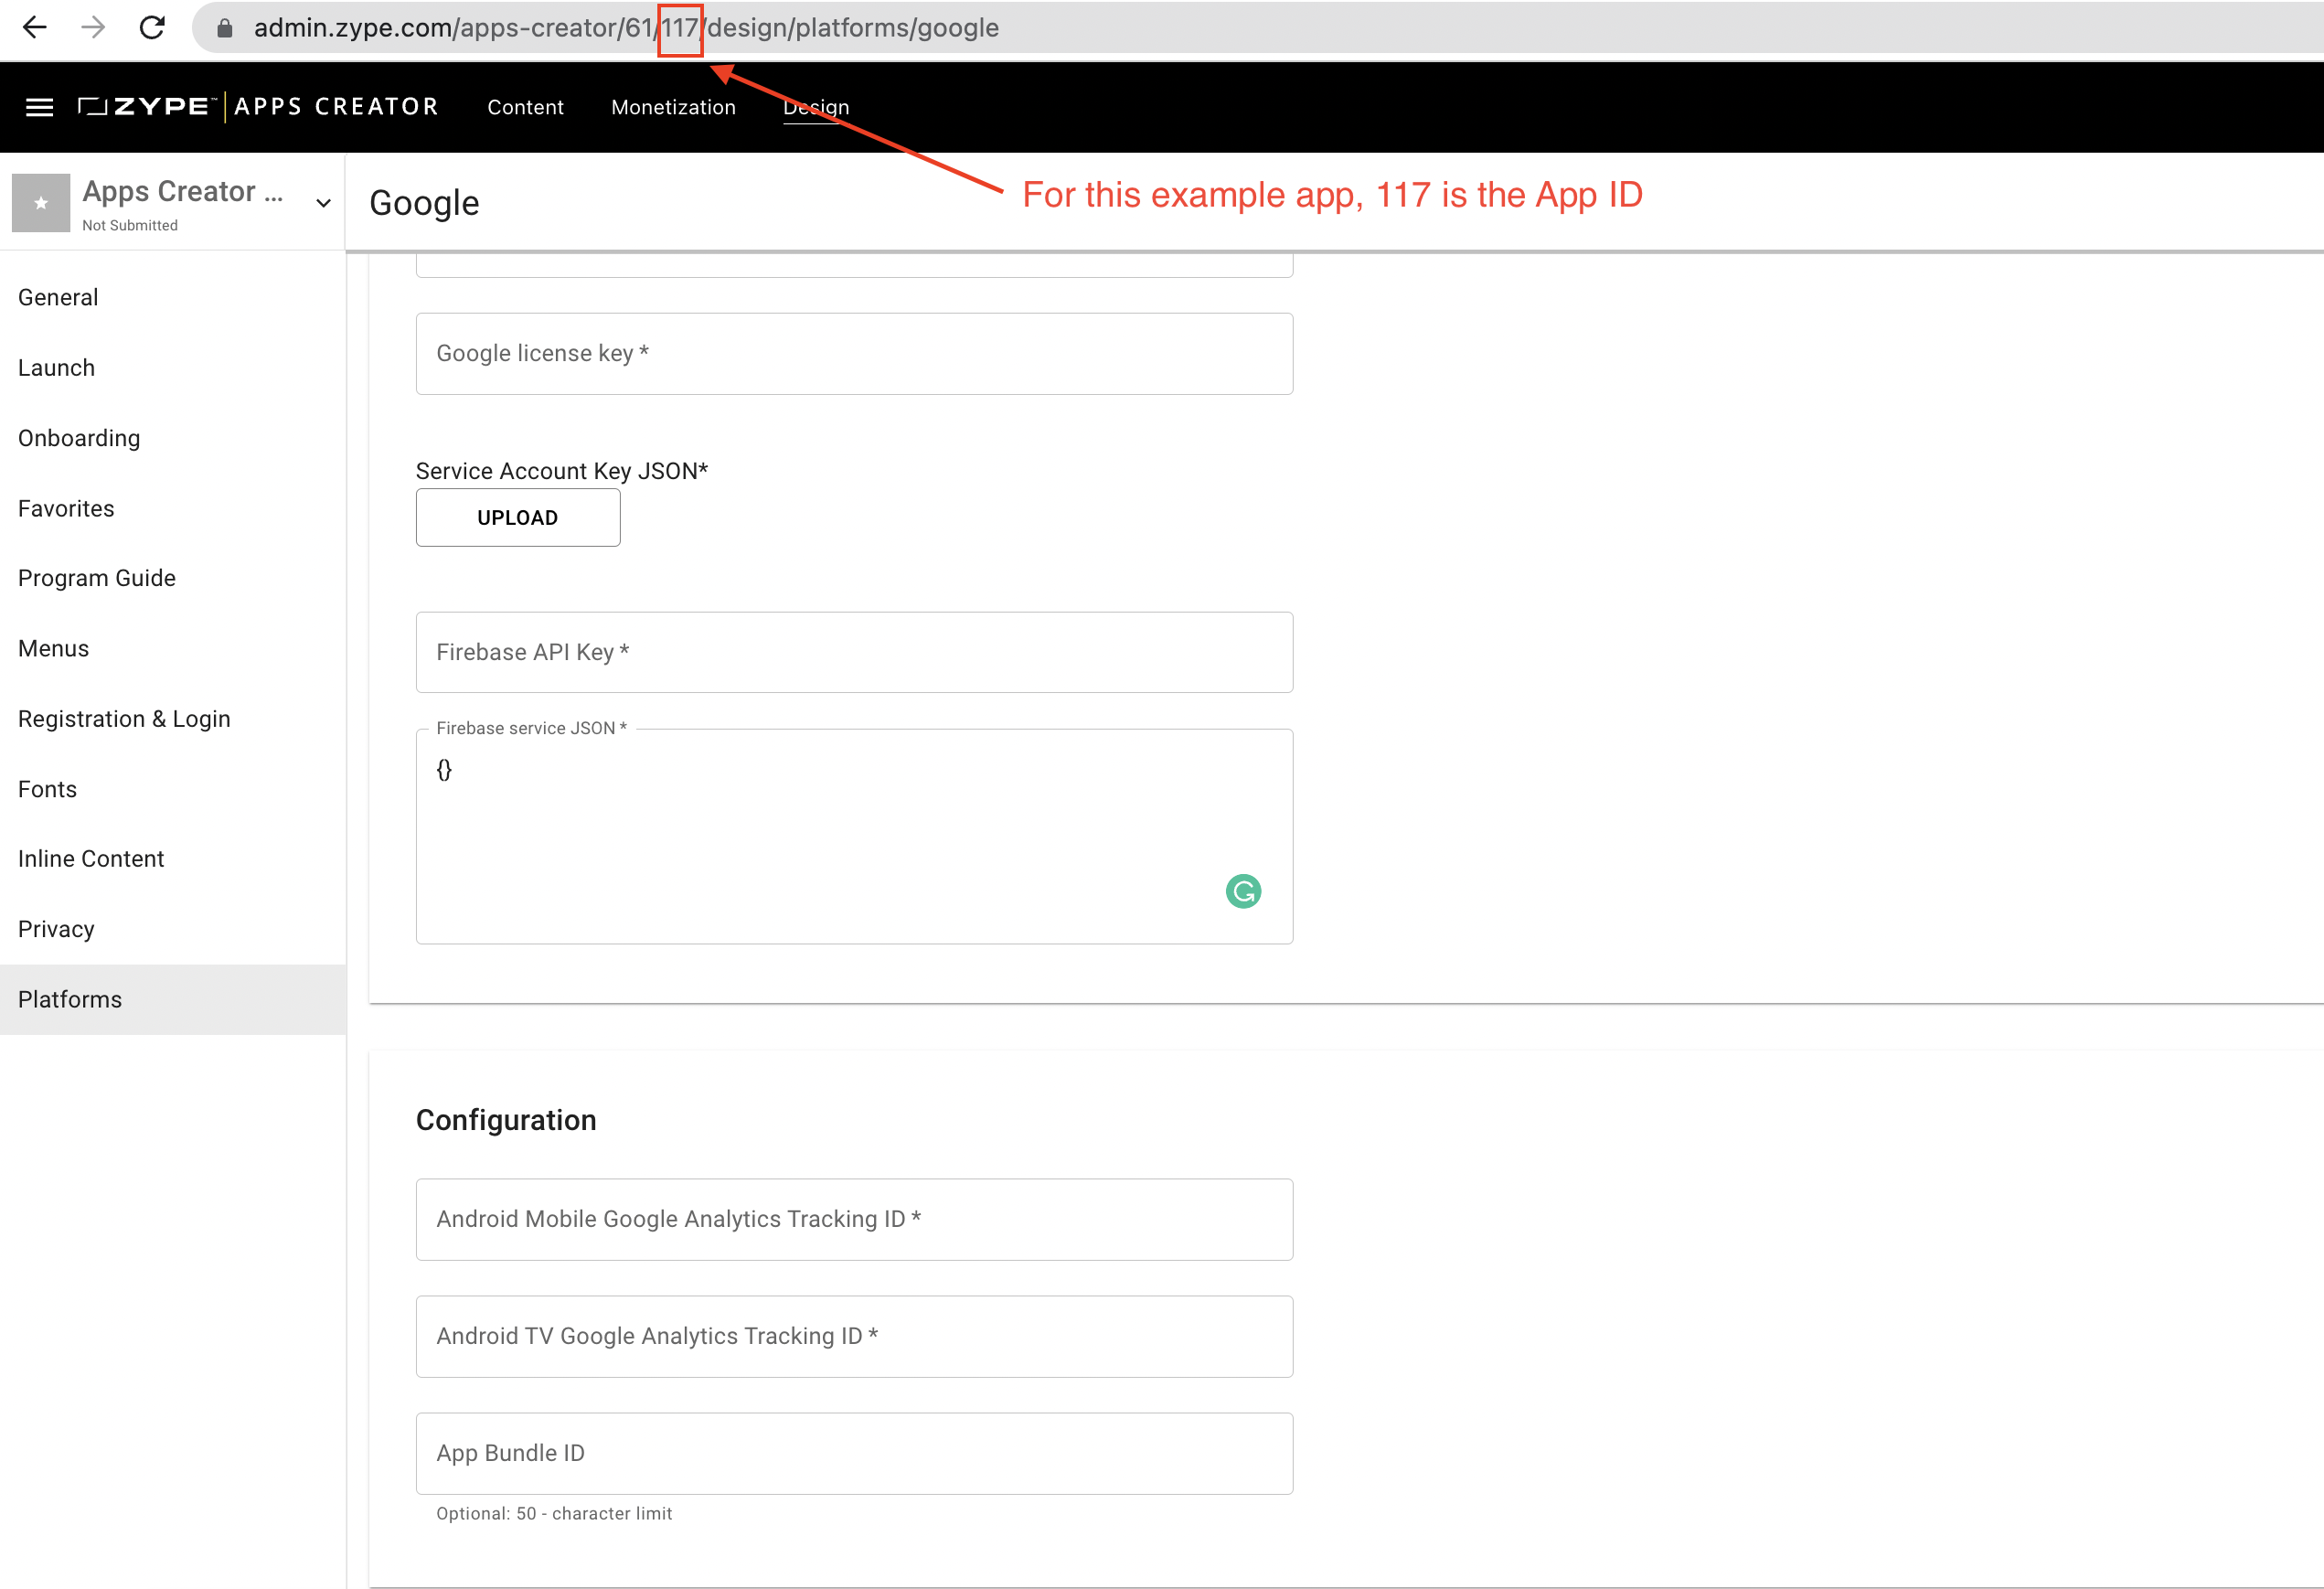
Task: Go to Privacy section
Action: pos(173,929)
